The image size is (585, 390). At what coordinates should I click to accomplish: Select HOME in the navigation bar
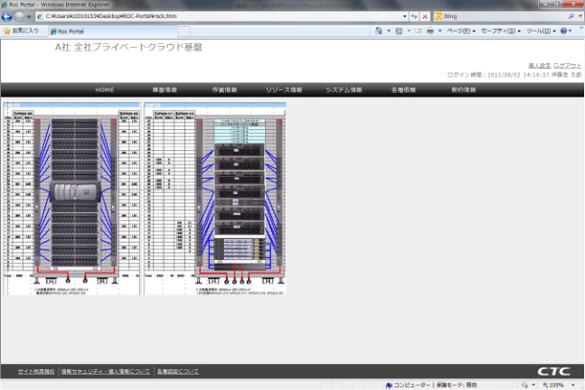coord(105,90)
